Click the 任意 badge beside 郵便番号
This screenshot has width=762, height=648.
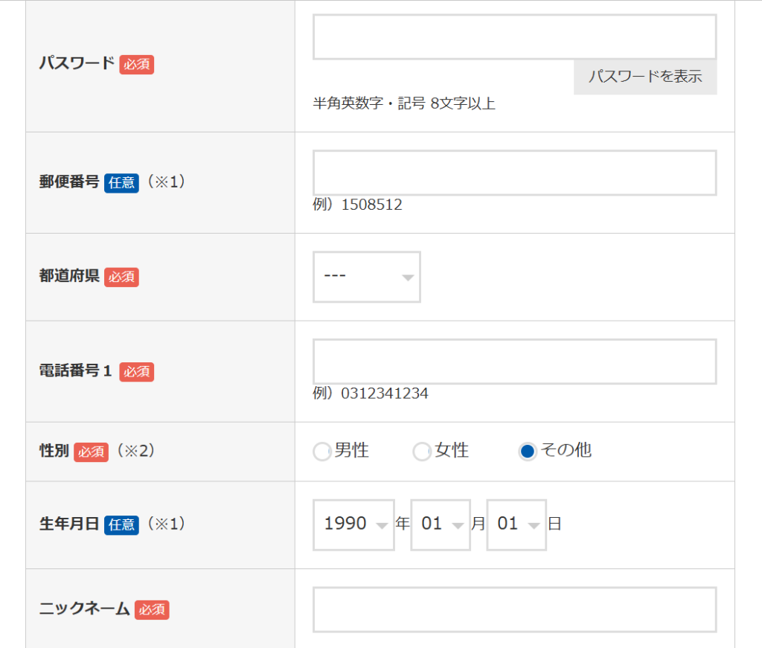pyautogui.click(x=121, y=182)
